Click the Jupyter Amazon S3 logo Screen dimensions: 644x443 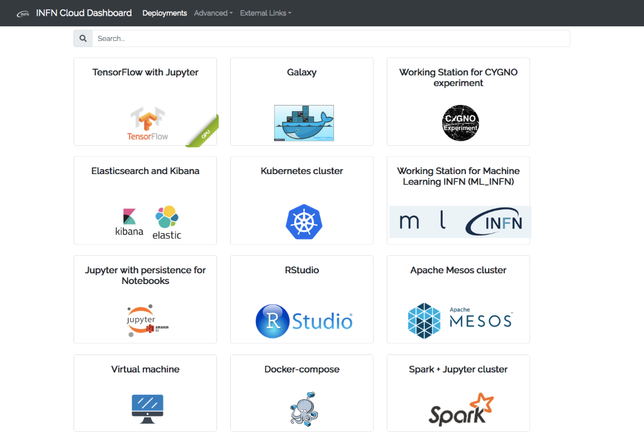tap(147, 320)
